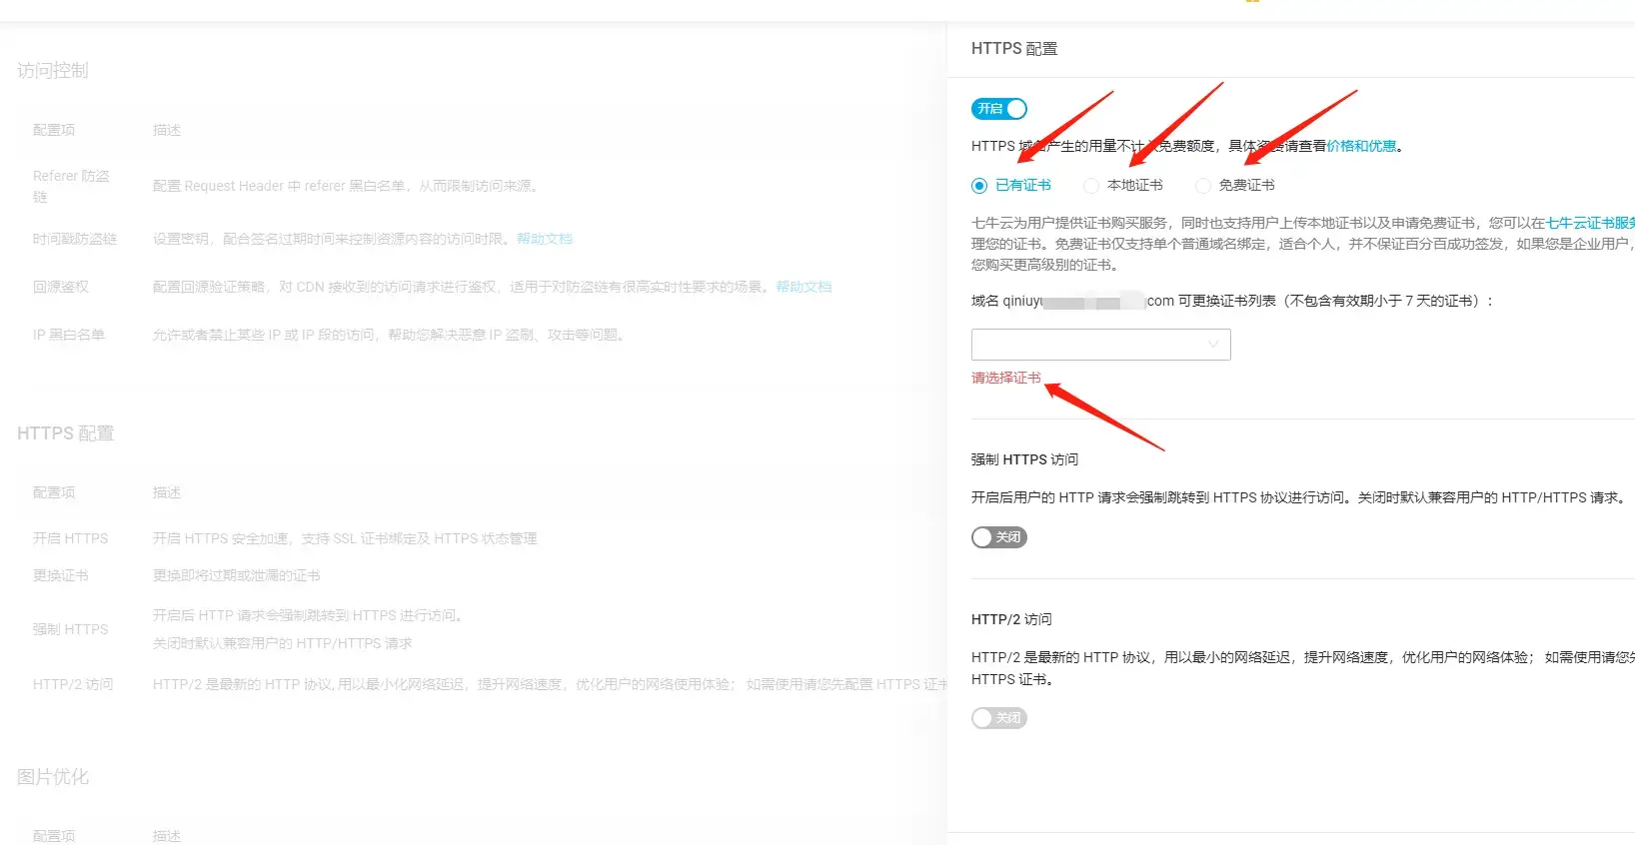Turn off the HTTPS 开启 switch

(x=998, y=109)
